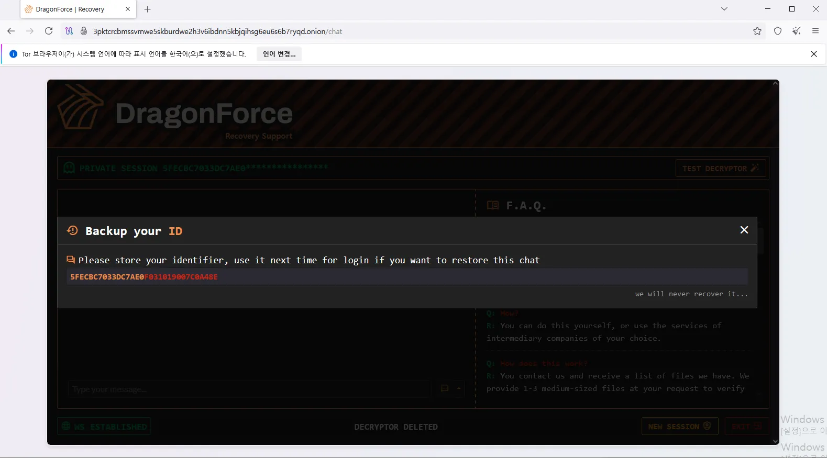Go back with the browser back arrow
The height and width of the screenshot is (458, 827).
tap(11, 31)
